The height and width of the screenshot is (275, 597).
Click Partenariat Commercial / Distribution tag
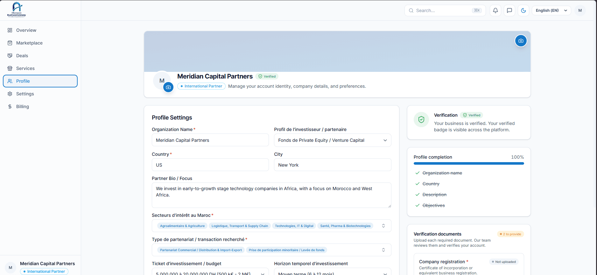(201, 250)
